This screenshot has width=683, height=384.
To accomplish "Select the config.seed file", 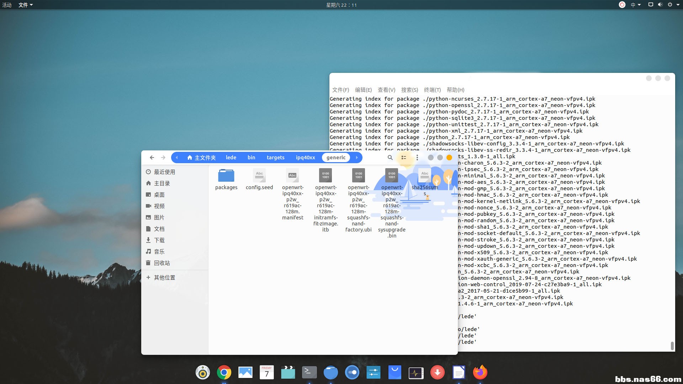I will pos(259,176).
